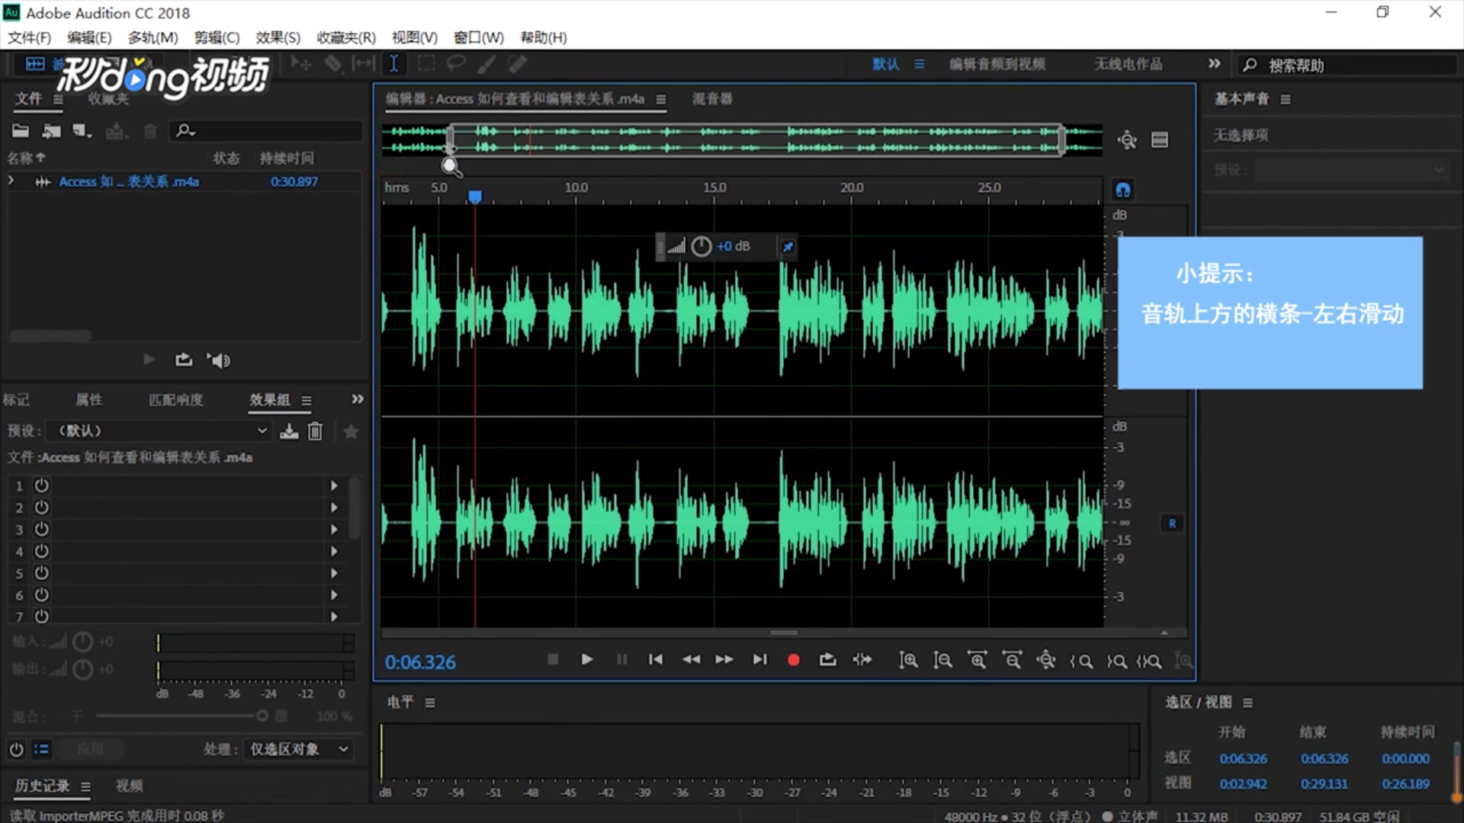
Task: Open effect menu arrow for slot 6
Action: click(x=334, y=595)
